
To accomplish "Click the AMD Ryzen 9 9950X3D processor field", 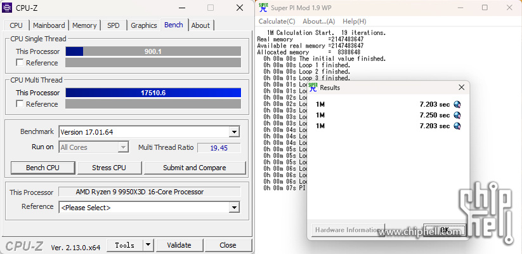I will (150, 192).
